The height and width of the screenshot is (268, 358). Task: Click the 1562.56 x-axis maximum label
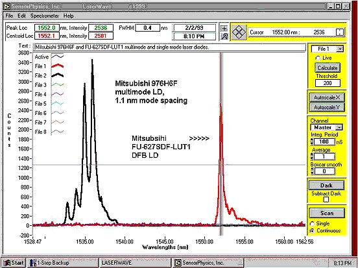(x=304, y=241)
